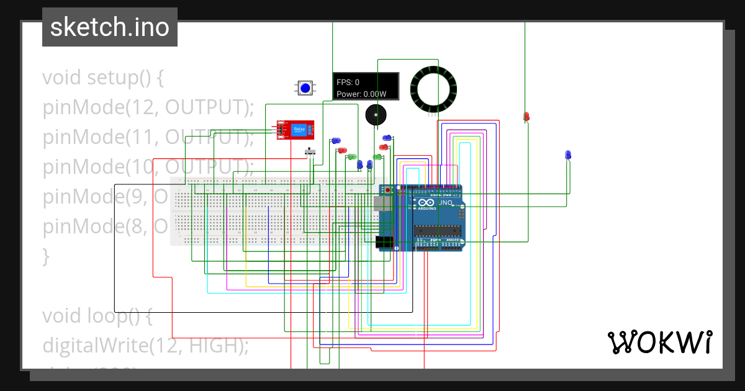Click the Wokwi logo
745x391 pixels.
click(659, 342)
